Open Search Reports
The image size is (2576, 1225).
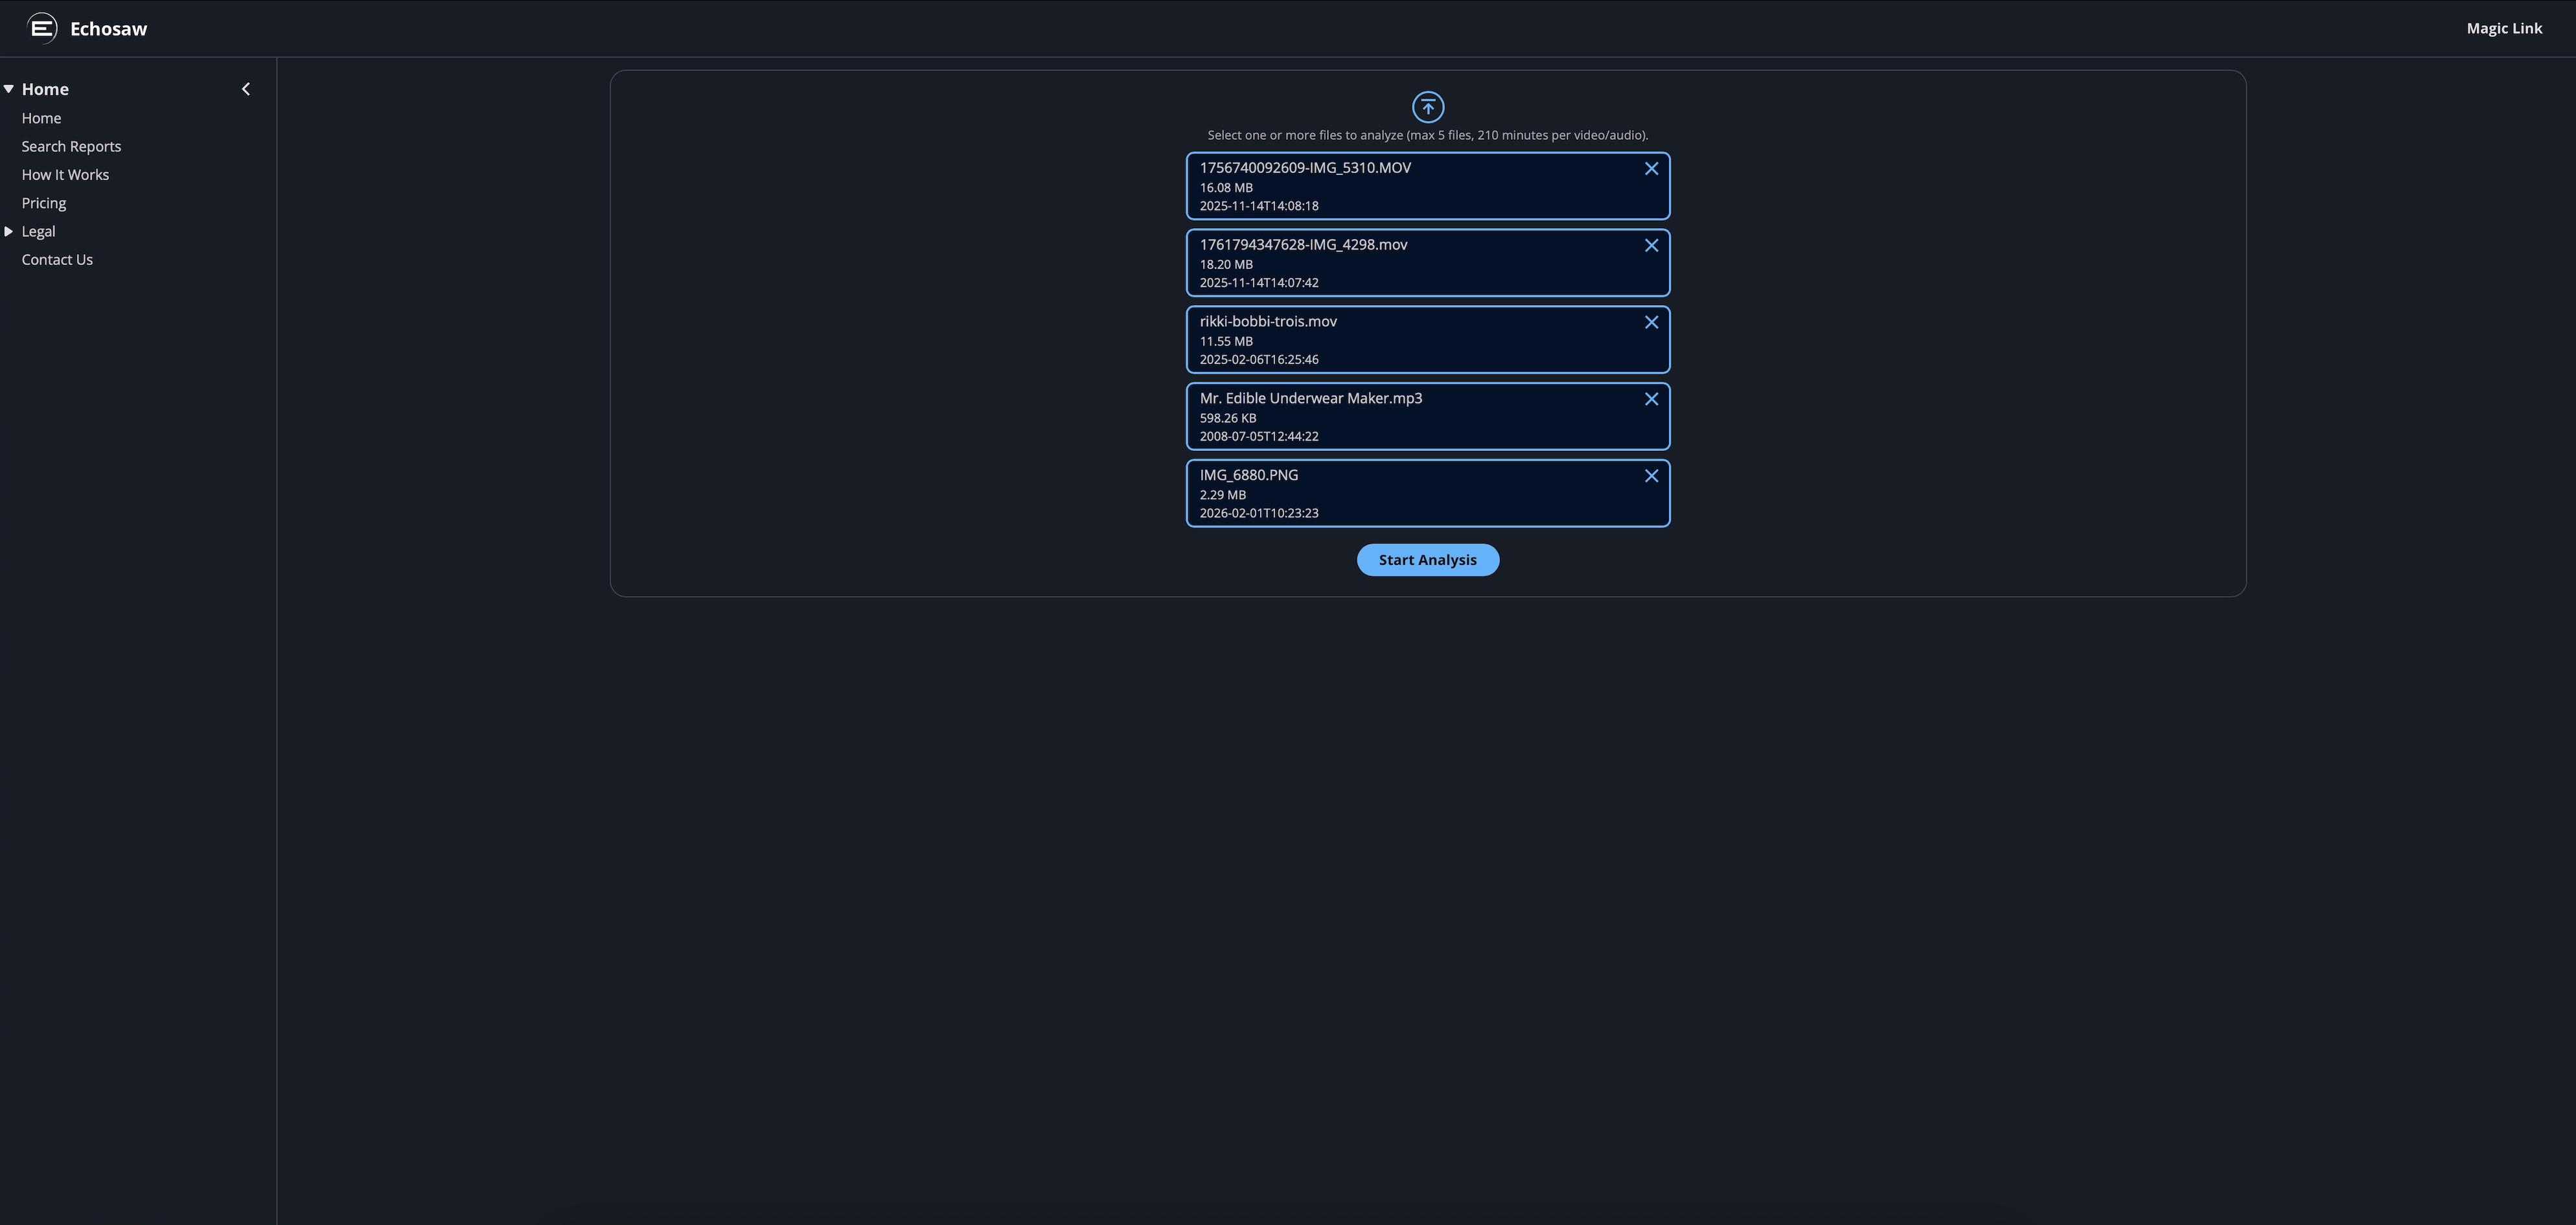point(70,146)
